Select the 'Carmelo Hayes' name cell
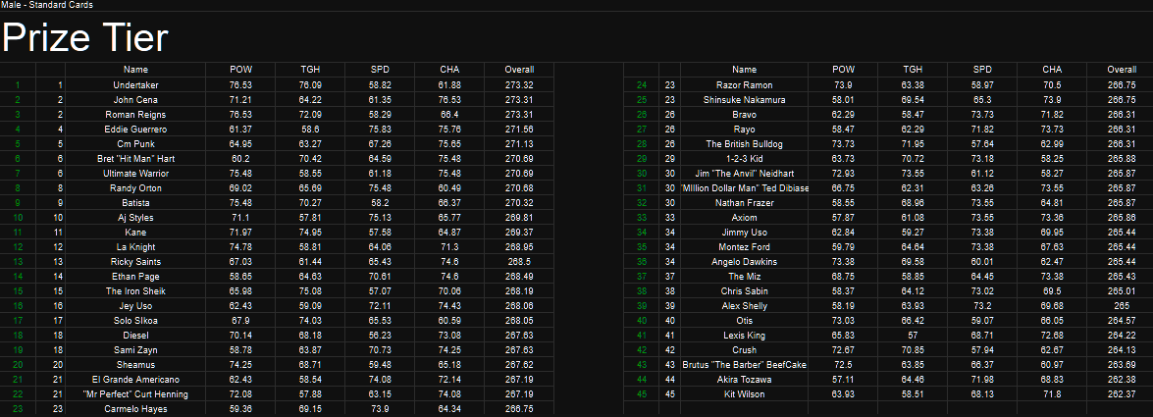This screenshot has width=1153, height=417. tap(136, 409)
